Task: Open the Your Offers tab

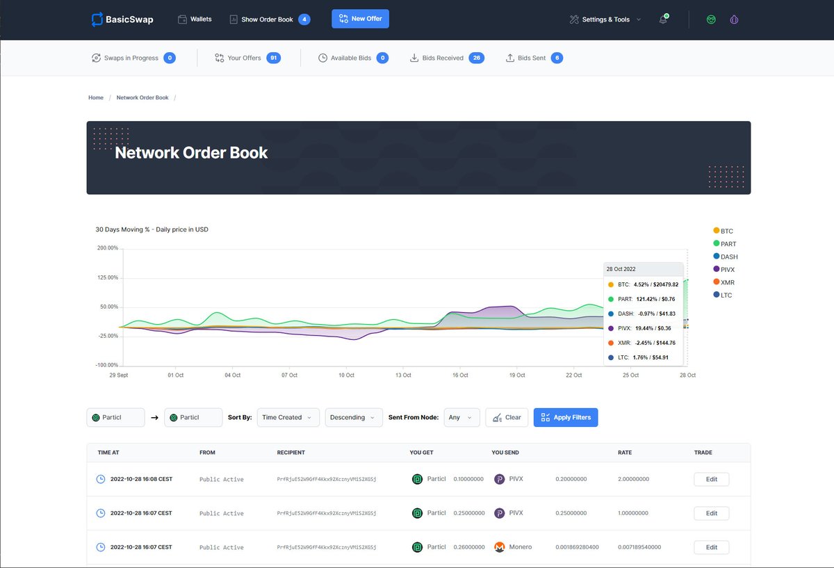Action: (247, 58)
